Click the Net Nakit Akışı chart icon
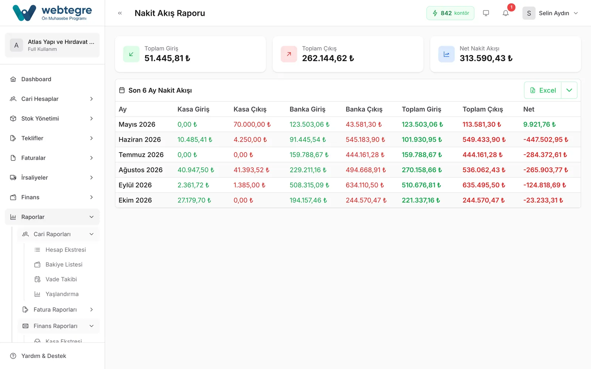Viewport: 591px width, 369px height. tap(446, 54)
